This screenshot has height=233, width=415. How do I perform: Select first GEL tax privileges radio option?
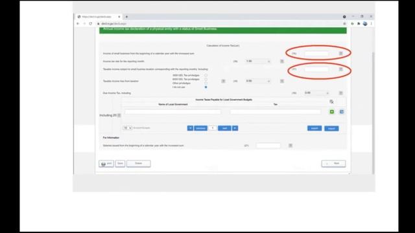[x=206, y=75]
